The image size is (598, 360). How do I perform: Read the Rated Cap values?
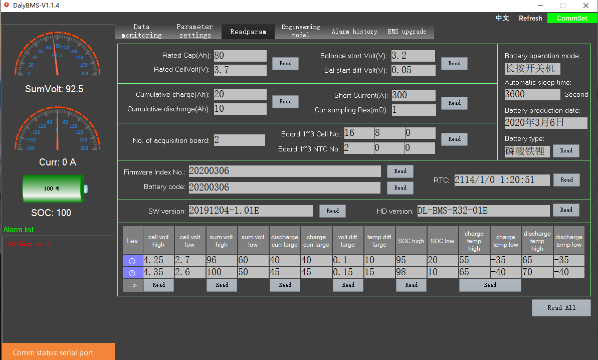pyautogui.click(x=285, y=63)
